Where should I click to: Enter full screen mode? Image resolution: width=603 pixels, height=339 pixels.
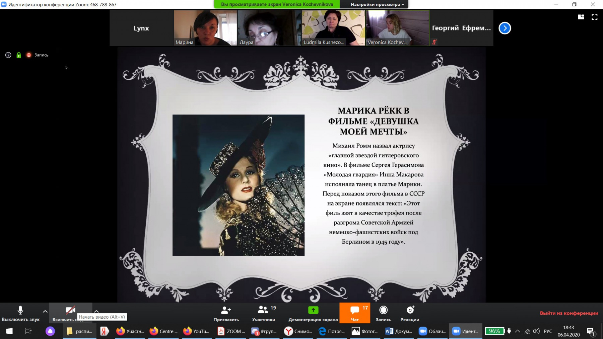tap(594, 17)
